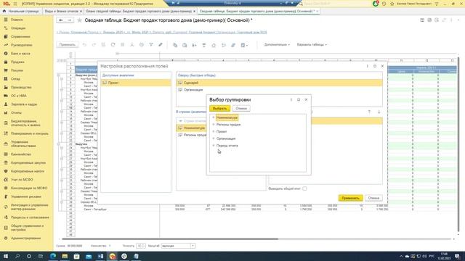This screenshot has height=261, width=465.
Task: Open the Варианты таблицы dropdown
Action: 312,45
